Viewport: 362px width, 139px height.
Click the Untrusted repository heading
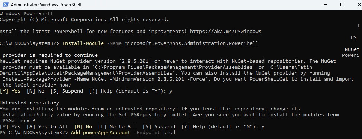tap(29, 103)
